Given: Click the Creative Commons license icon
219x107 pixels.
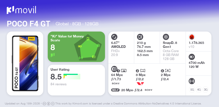Looking at the screenshot, I should coord(44,104).
